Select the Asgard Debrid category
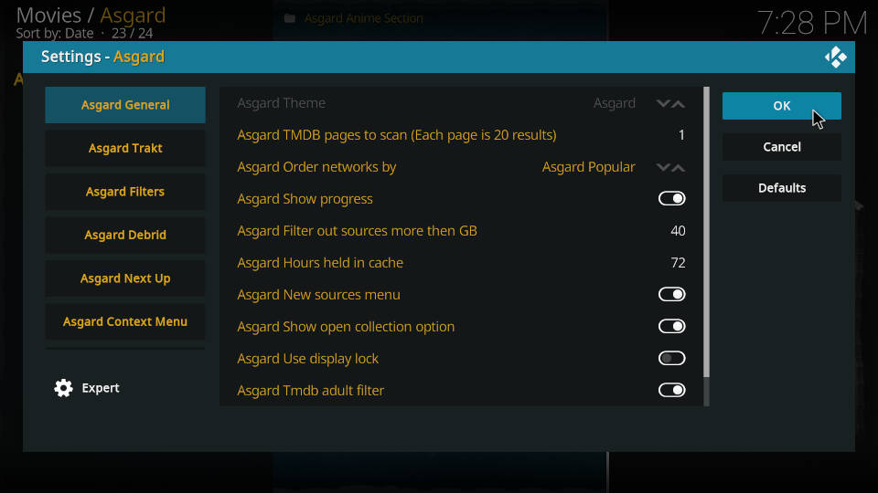This screenshot has height=493, width=878. coord(125,235)
